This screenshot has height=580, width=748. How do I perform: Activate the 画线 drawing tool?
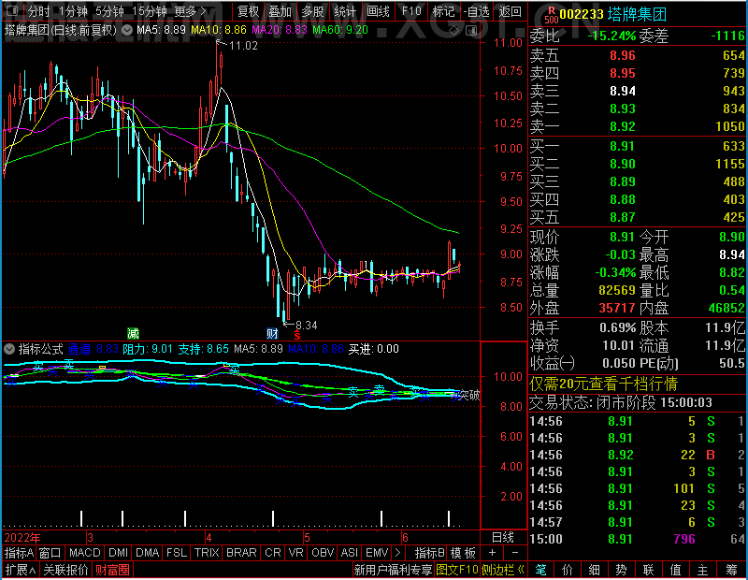378,11
